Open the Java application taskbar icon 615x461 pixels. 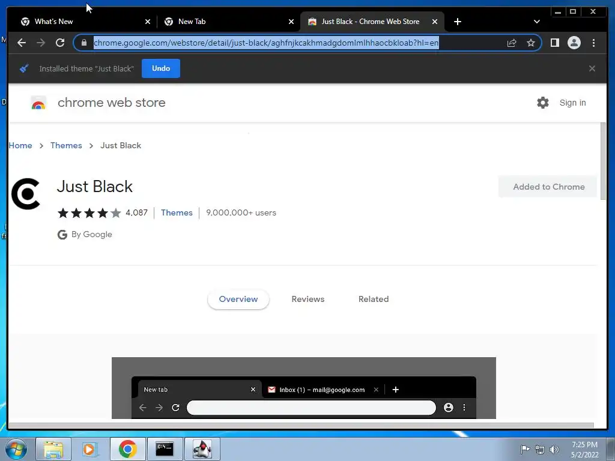tap(202, 449)
